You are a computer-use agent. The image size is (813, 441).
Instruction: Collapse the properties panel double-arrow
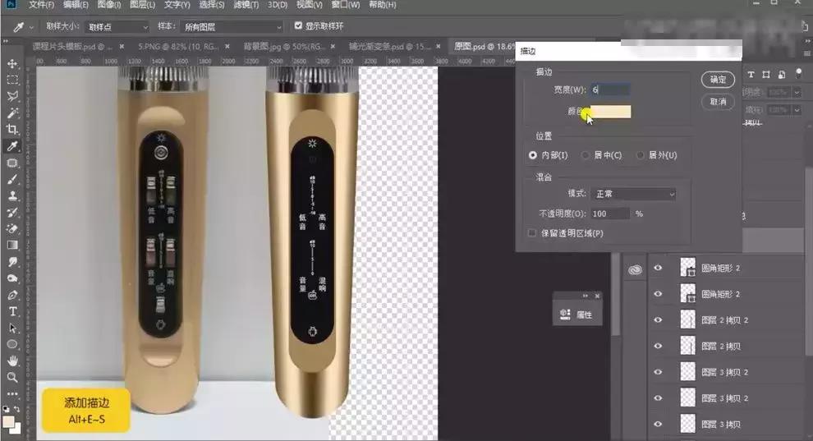586,296
